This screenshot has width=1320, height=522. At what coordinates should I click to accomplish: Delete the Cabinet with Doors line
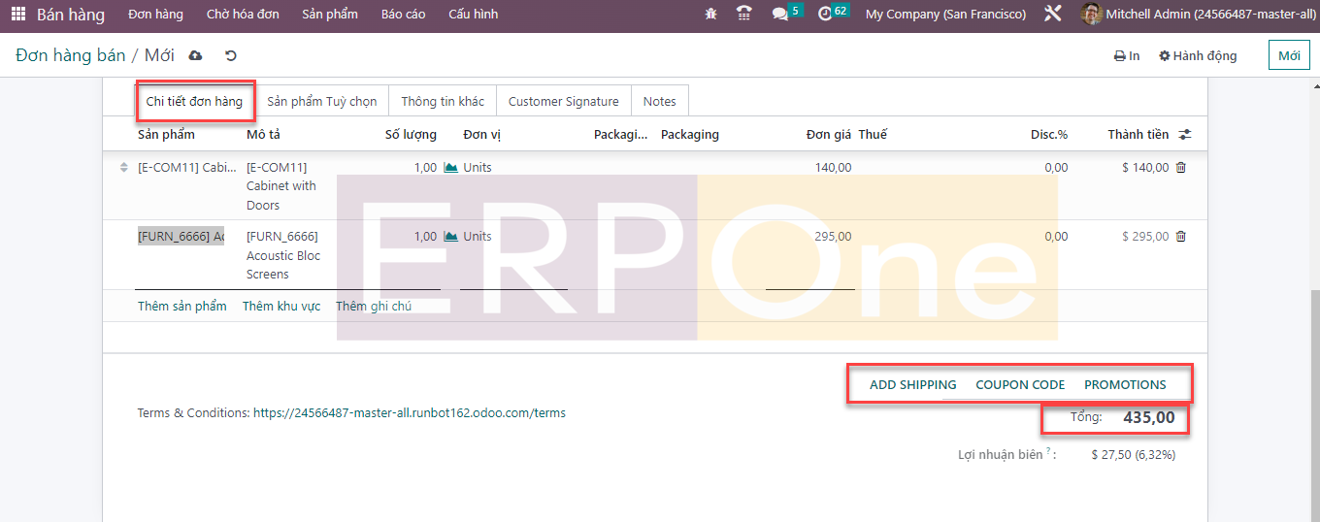tap(1181, 168)
